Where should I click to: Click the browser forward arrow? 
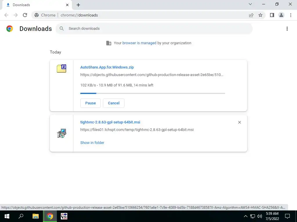(16, 15)
